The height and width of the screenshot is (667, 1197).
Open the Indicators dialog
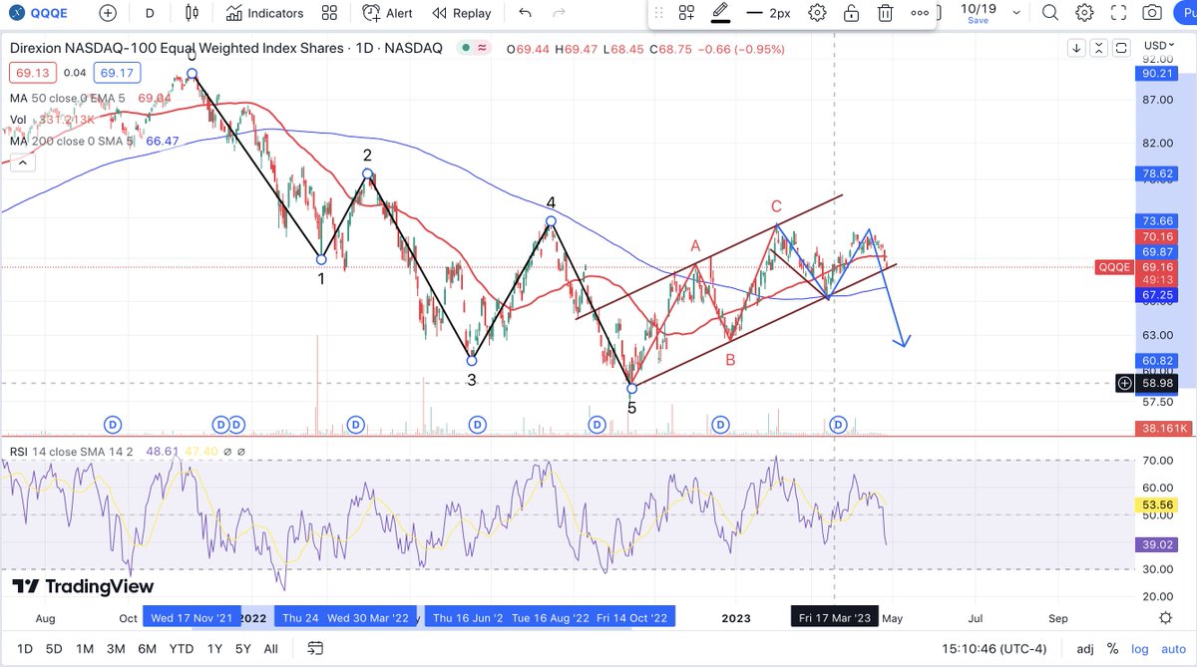264,13
